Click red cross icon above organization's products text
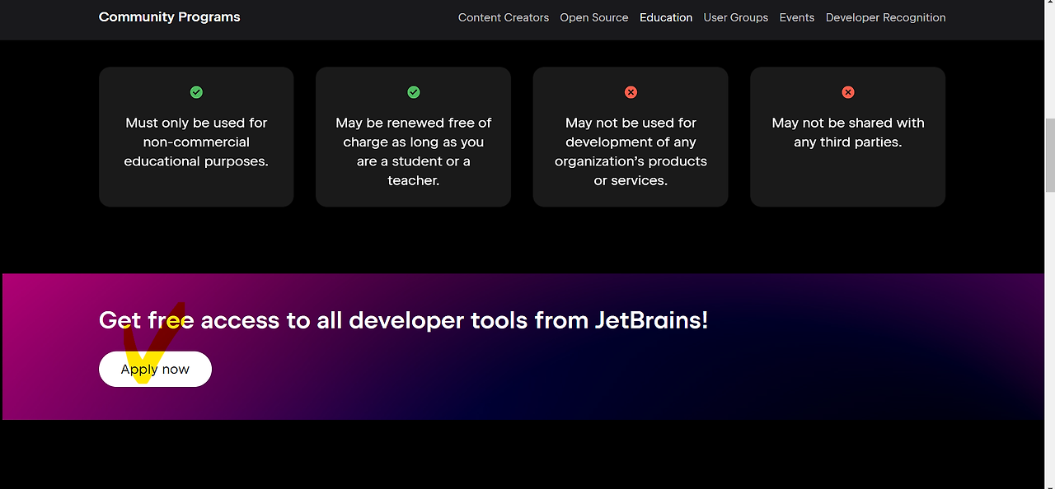 631,92
